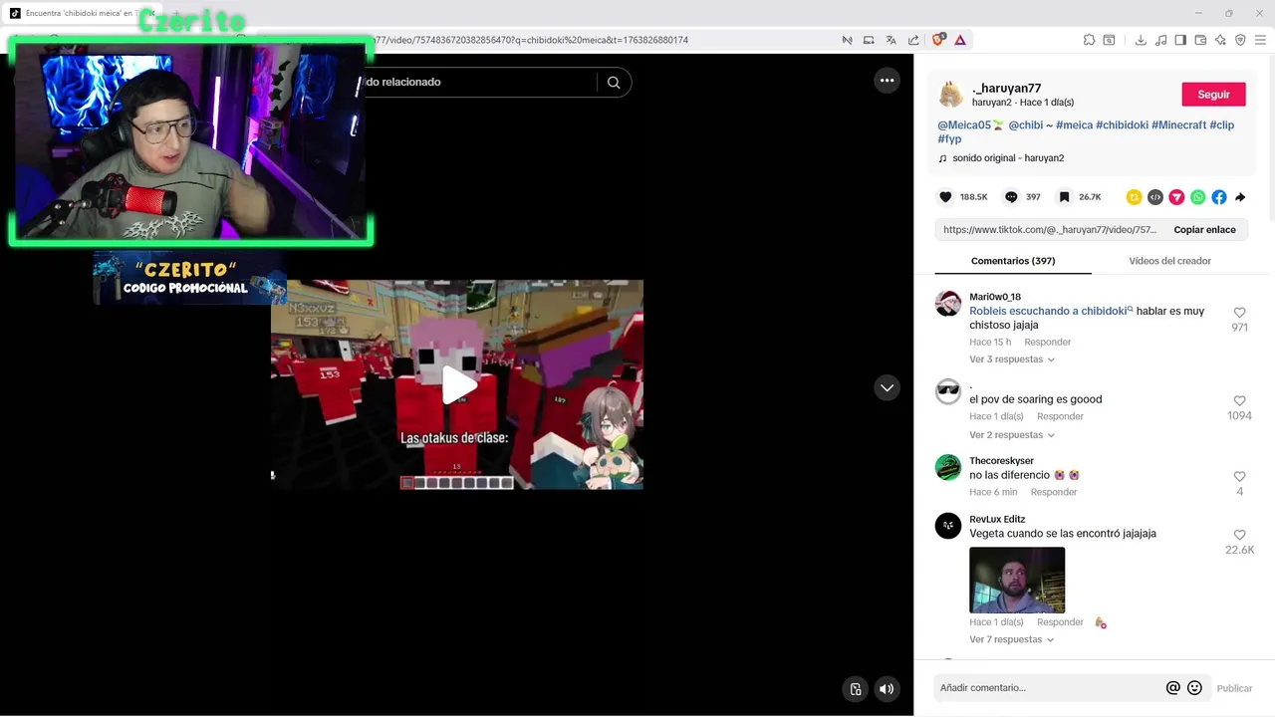Click the Seguir button

pos(1213,95)
